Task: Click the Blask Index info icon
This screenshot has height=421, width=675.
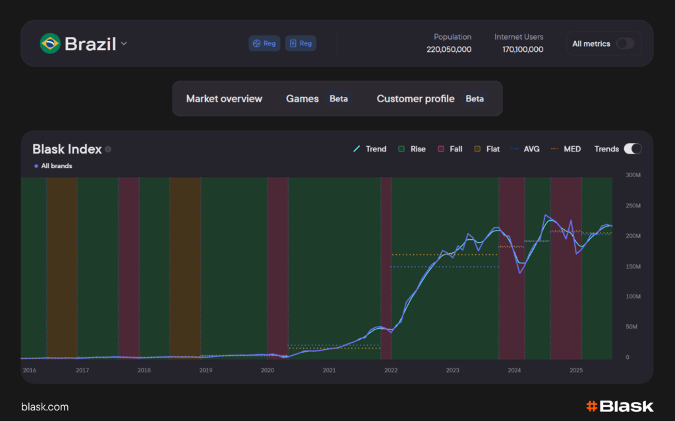Action: coord(108,150)
